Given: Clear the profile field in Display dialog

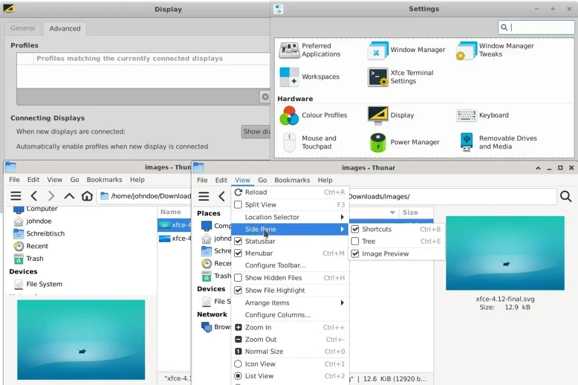Looking at the screenshot, I should point(265,97).
